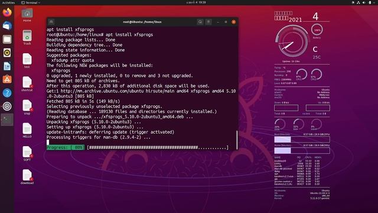Click the battery icon in the top bar

coord(370,2)
